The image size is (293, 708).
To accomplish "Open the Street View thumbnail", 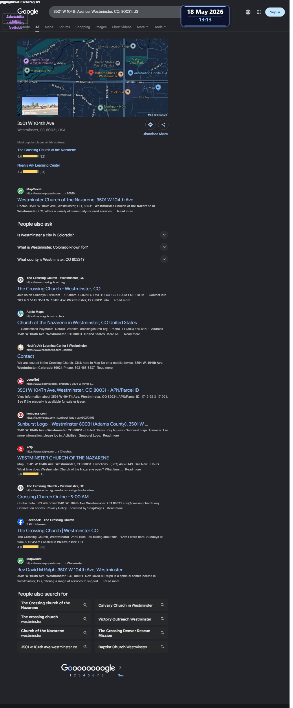I will (40, 106).
